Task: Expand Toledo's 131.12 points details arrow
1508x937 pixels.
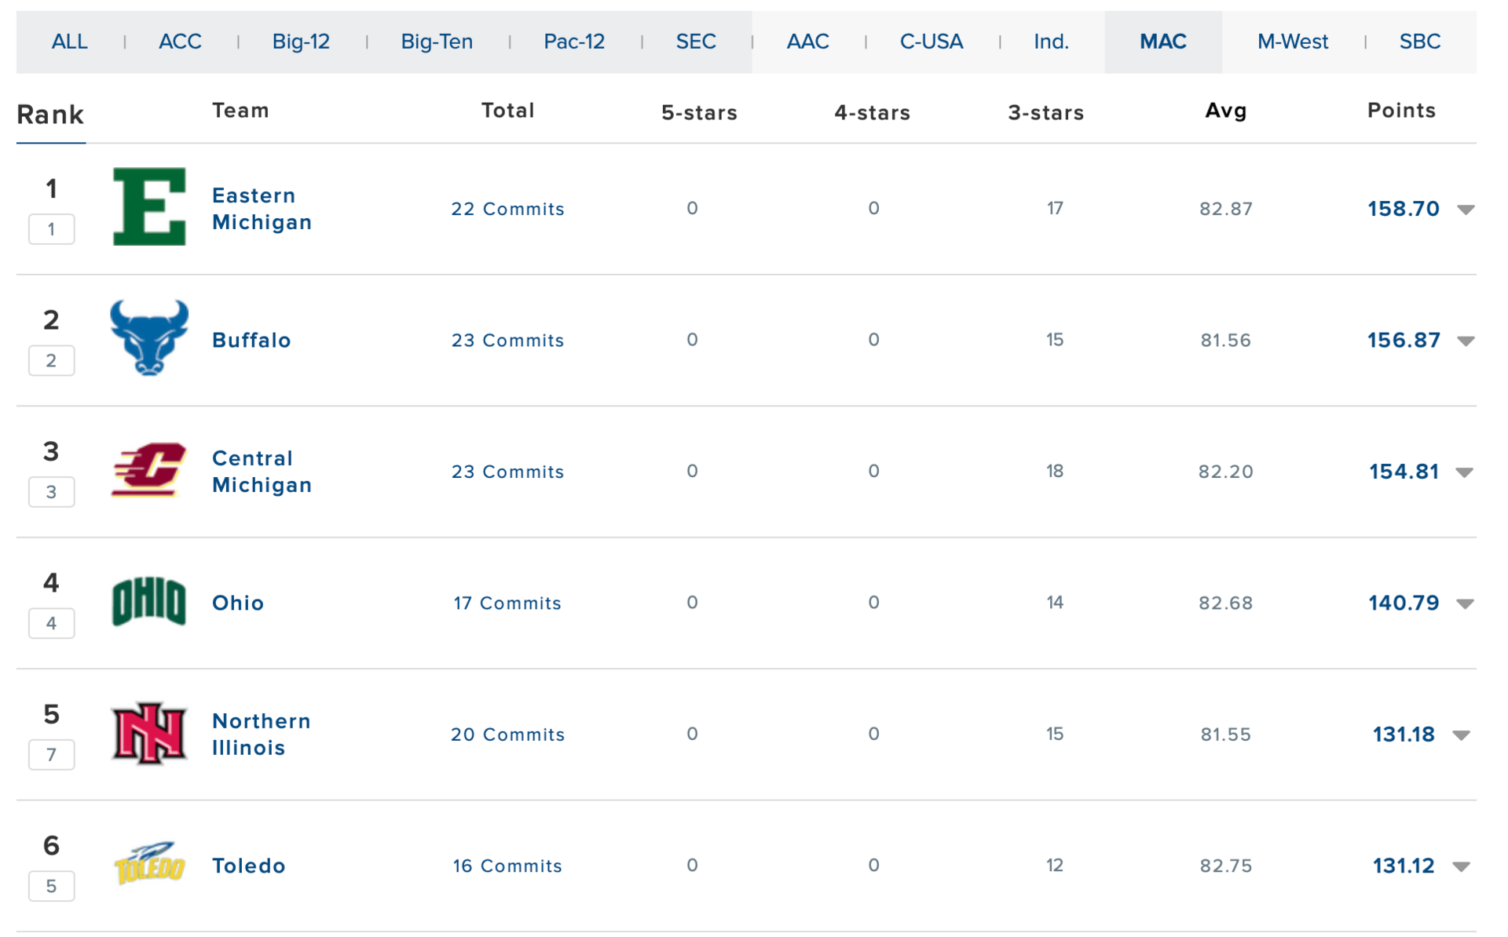Action: click(x=1461, y=866)
